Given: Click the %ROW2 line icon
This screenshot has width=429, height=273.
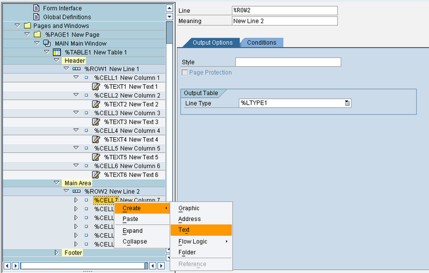Looking at the screenshot, I should pos(77,192).
